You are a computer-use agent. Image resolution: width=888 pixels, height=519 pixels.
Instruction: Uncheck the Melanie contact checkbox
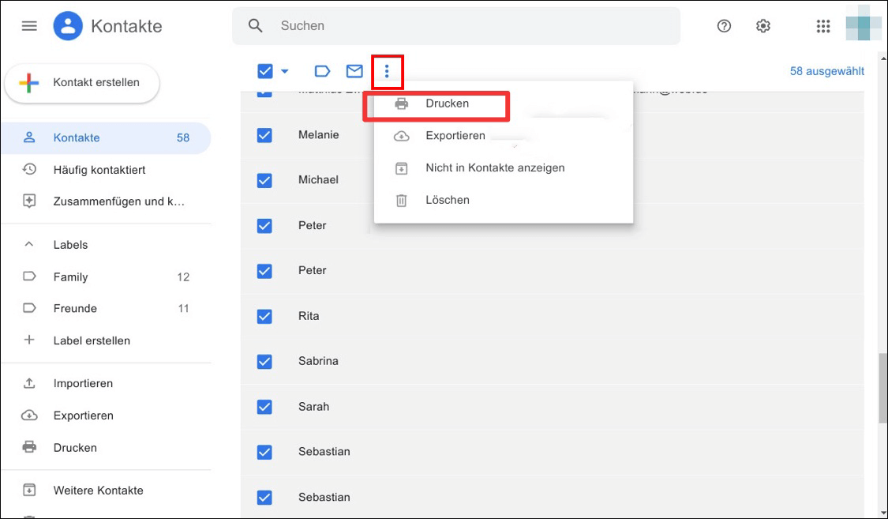tap(264, 135)
